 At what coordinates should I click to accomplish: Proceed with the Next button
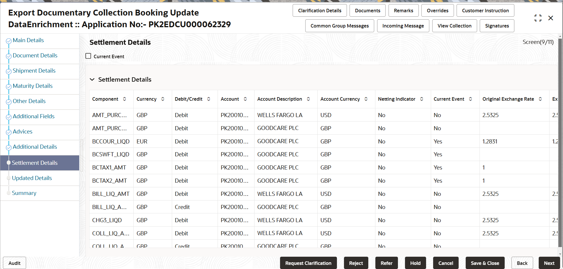pyautogui.click(x=549, y=263)
